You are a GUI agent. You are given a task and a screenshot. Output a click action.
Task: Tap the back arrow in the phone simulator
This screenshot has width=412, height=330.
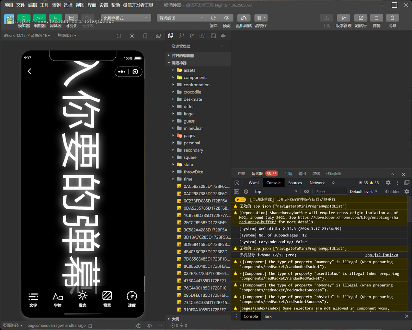click(30, 71)
